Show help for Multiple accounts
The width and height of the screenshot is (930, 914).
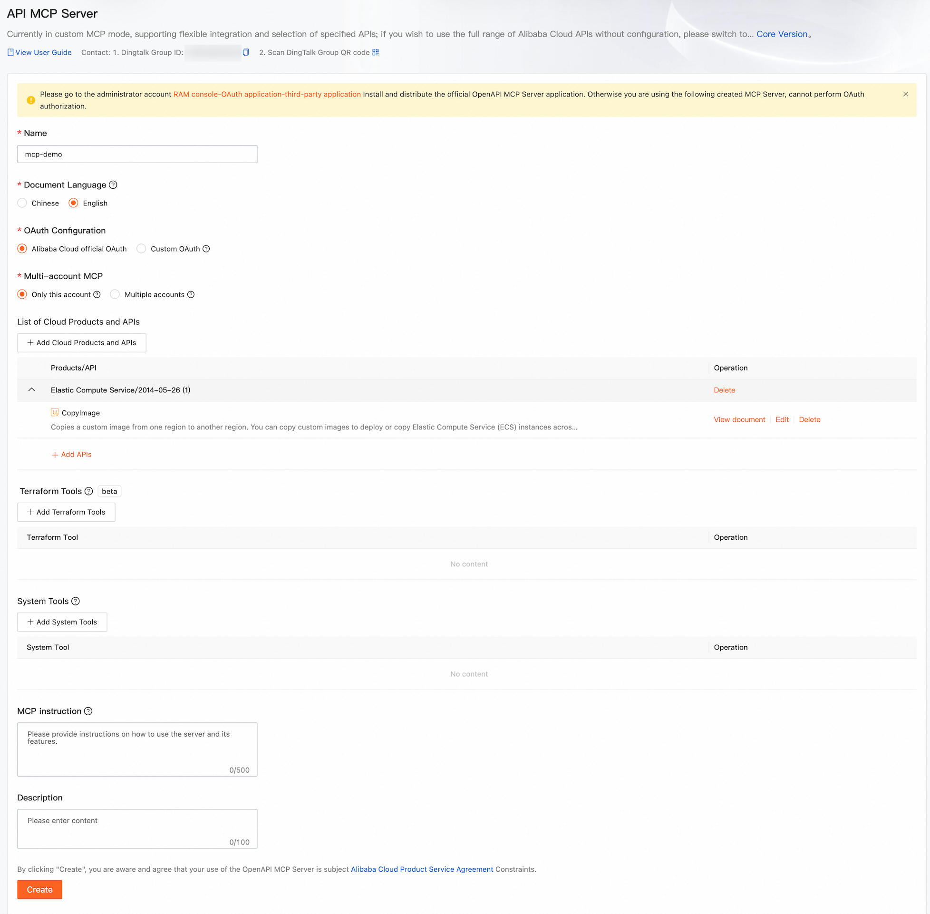click(191, 294)
